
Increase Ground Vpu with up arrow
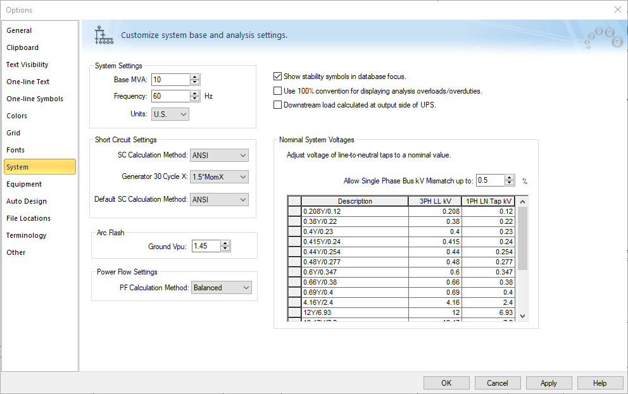(225, 243)
